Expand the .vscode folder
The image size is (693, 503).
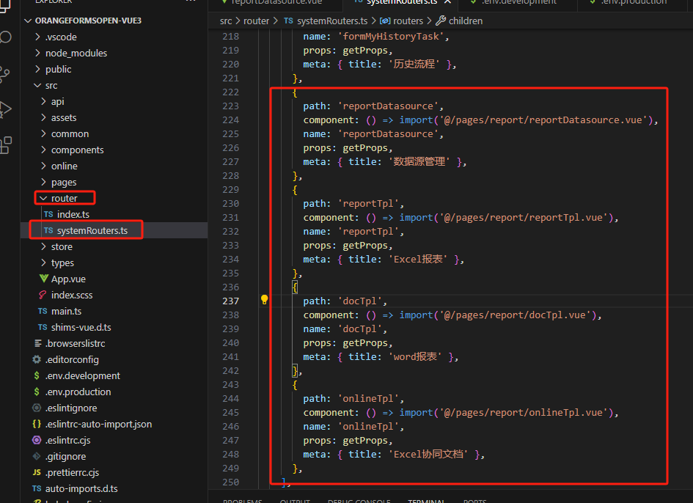tap(37, 37)
